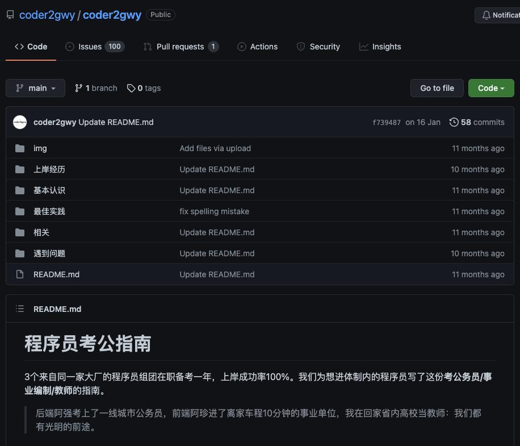Click the tag icon beside 0 tags
520x446 pixels.
131,88
